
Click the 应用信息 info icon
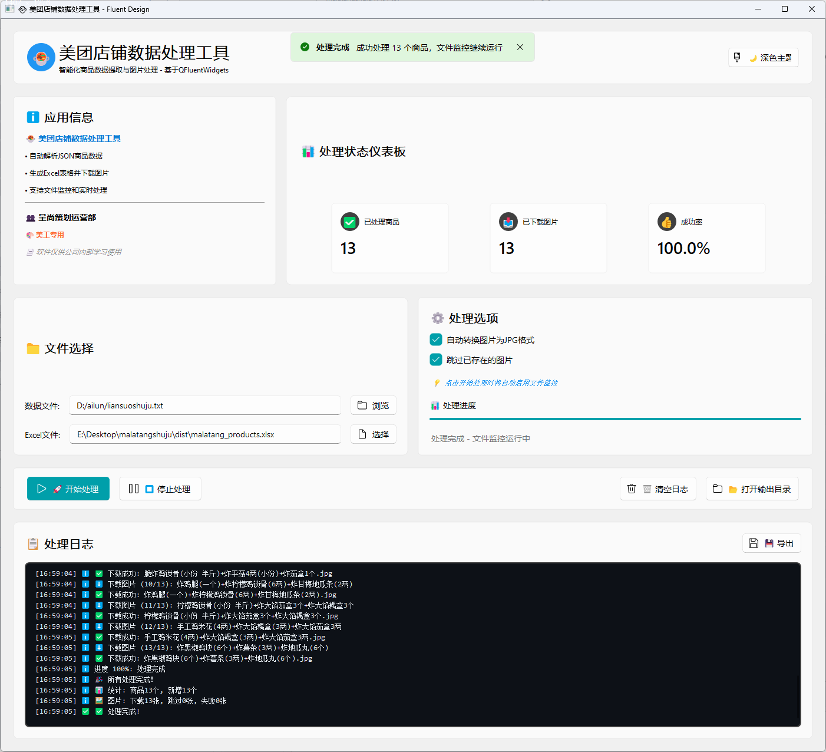[33, 117]
